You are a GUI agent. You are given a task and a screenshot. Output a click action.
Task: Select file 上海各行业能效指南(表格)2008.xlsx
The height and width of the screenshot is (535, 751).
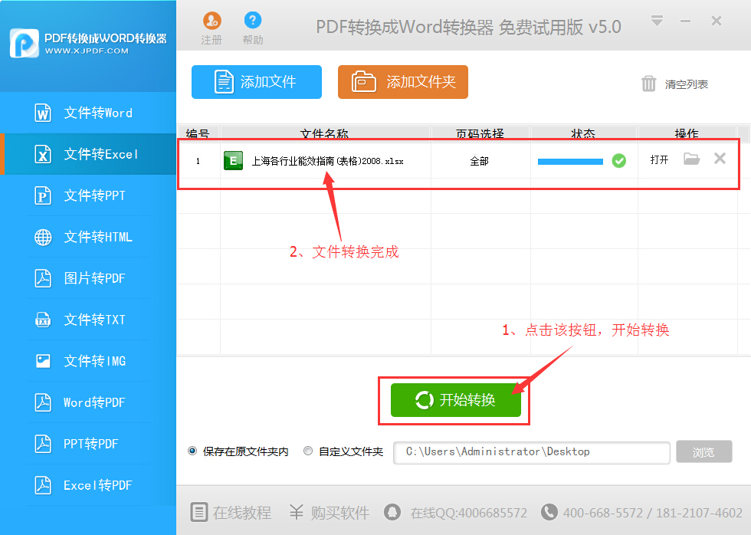tap(328, 162)
